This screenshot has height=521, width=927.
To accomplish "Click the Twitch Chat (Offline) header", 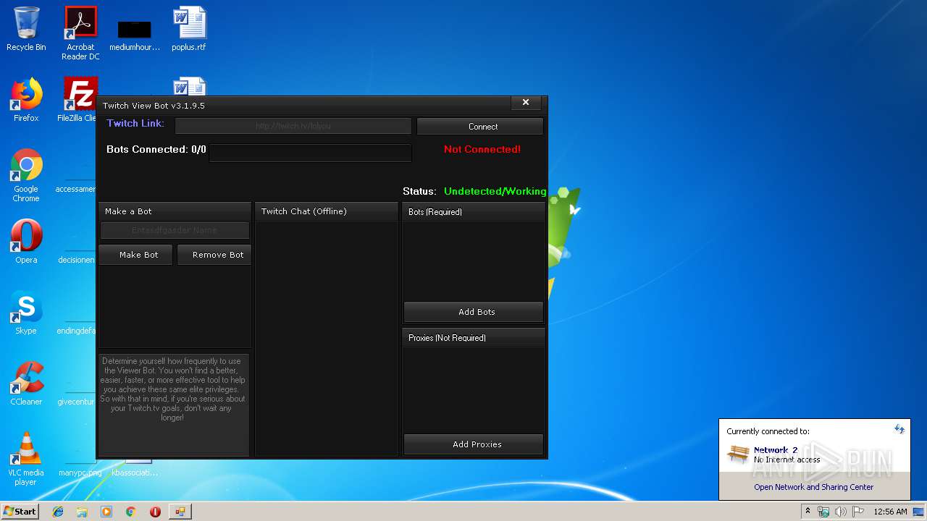I will click(x=327, y=211).
